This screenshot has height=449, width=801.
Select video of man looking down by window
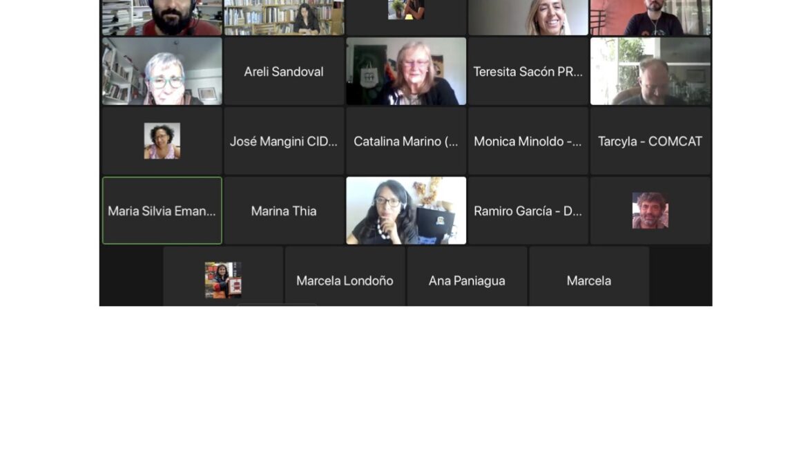pos(650,72)
